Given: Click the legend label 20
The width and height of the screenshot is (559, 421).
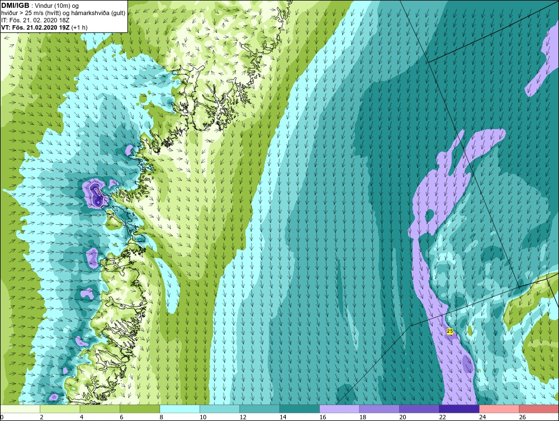Looking at the screenshot, I should tap(402, 417).
